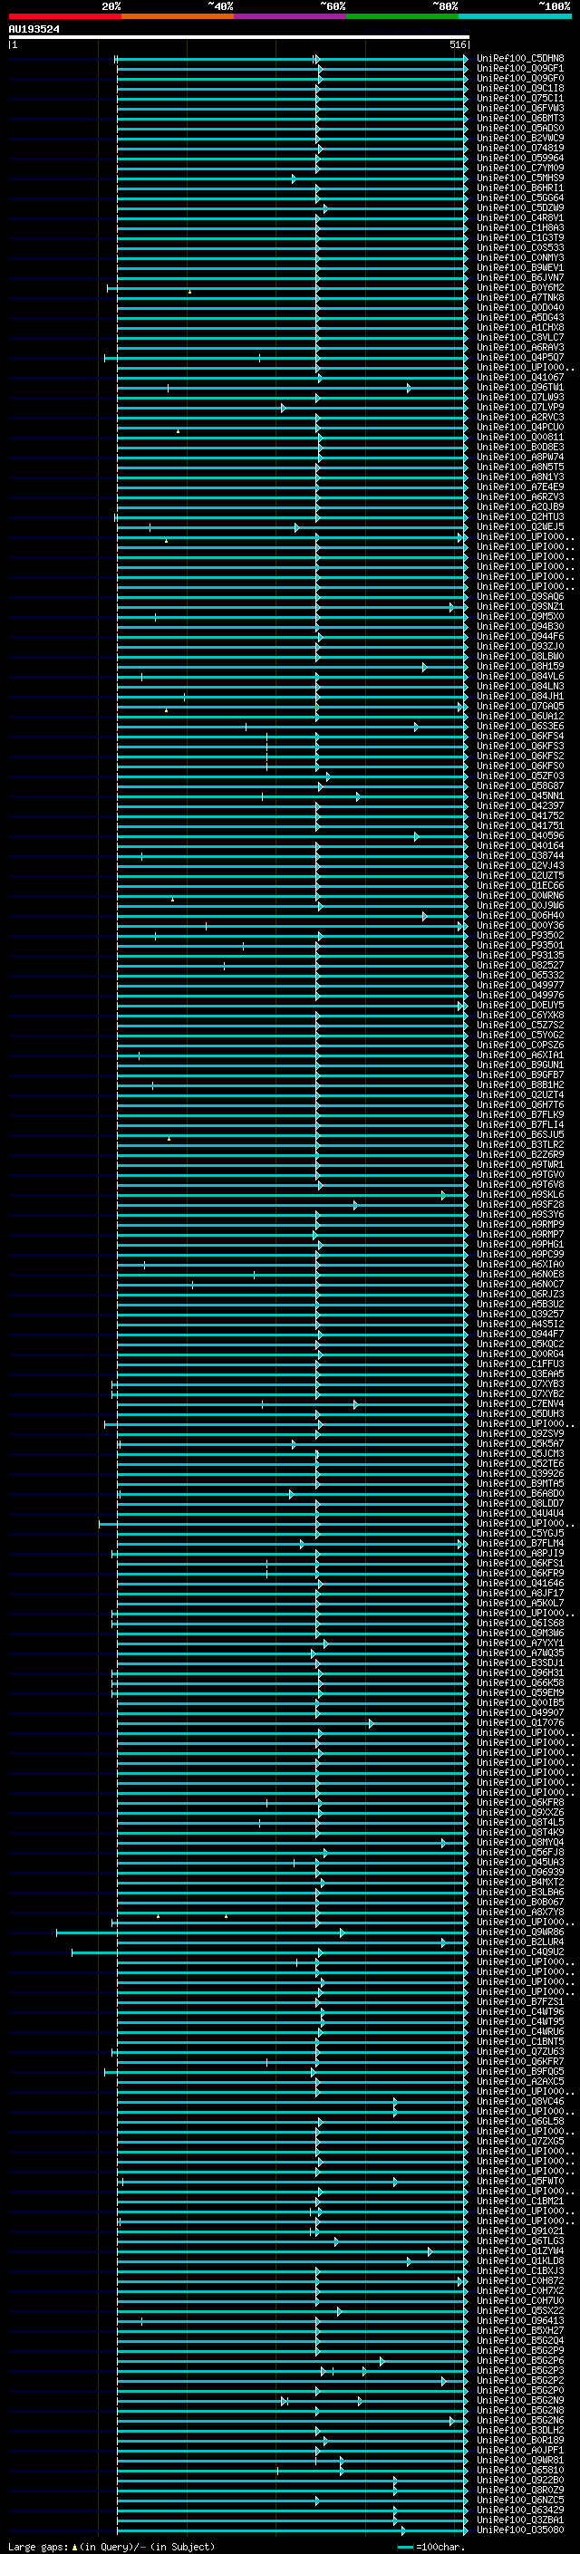This screenshot has width=580, height=2554.
Task: Select label UniRef100_Q4P5Q7
Action: point(520,357)
